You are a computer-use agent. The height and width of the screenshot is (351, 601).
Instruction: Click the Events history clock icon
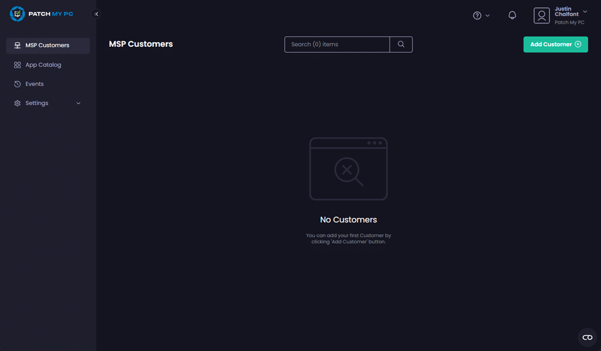click(17, 84)
